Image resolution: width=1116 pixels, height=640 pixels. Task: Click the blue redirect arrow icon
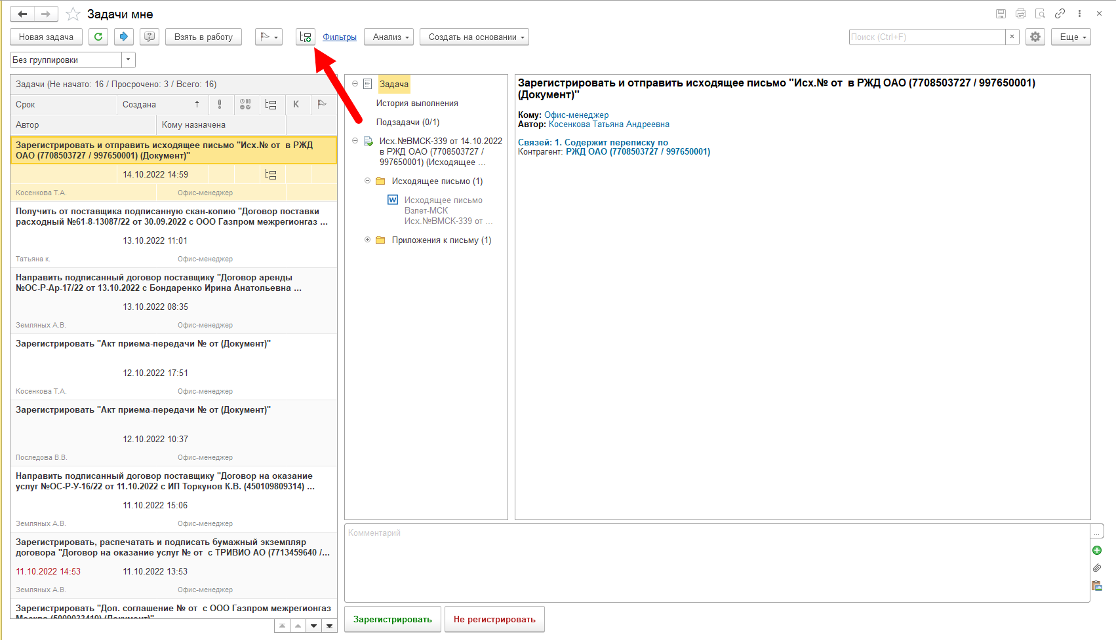tap(124, 37)
